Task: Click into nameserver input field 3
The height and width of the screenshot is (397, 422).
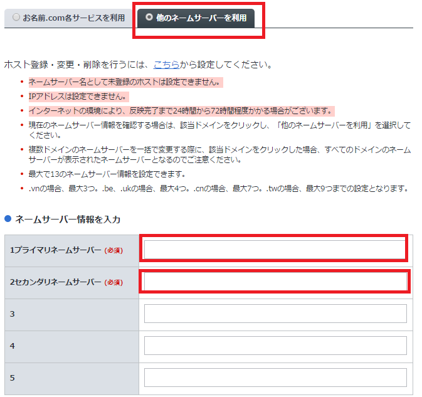Action: coord(275,314)
